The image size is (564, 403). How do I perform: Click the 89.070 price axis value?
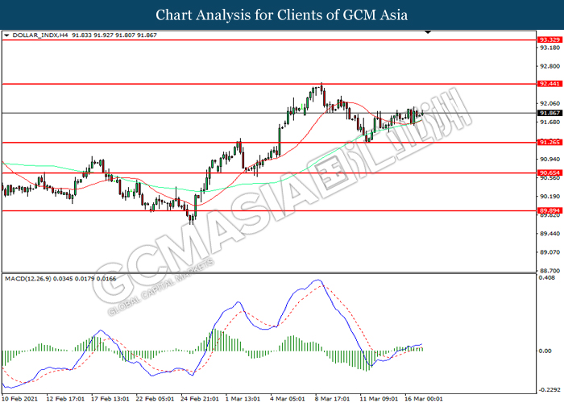tap(550, 252)
